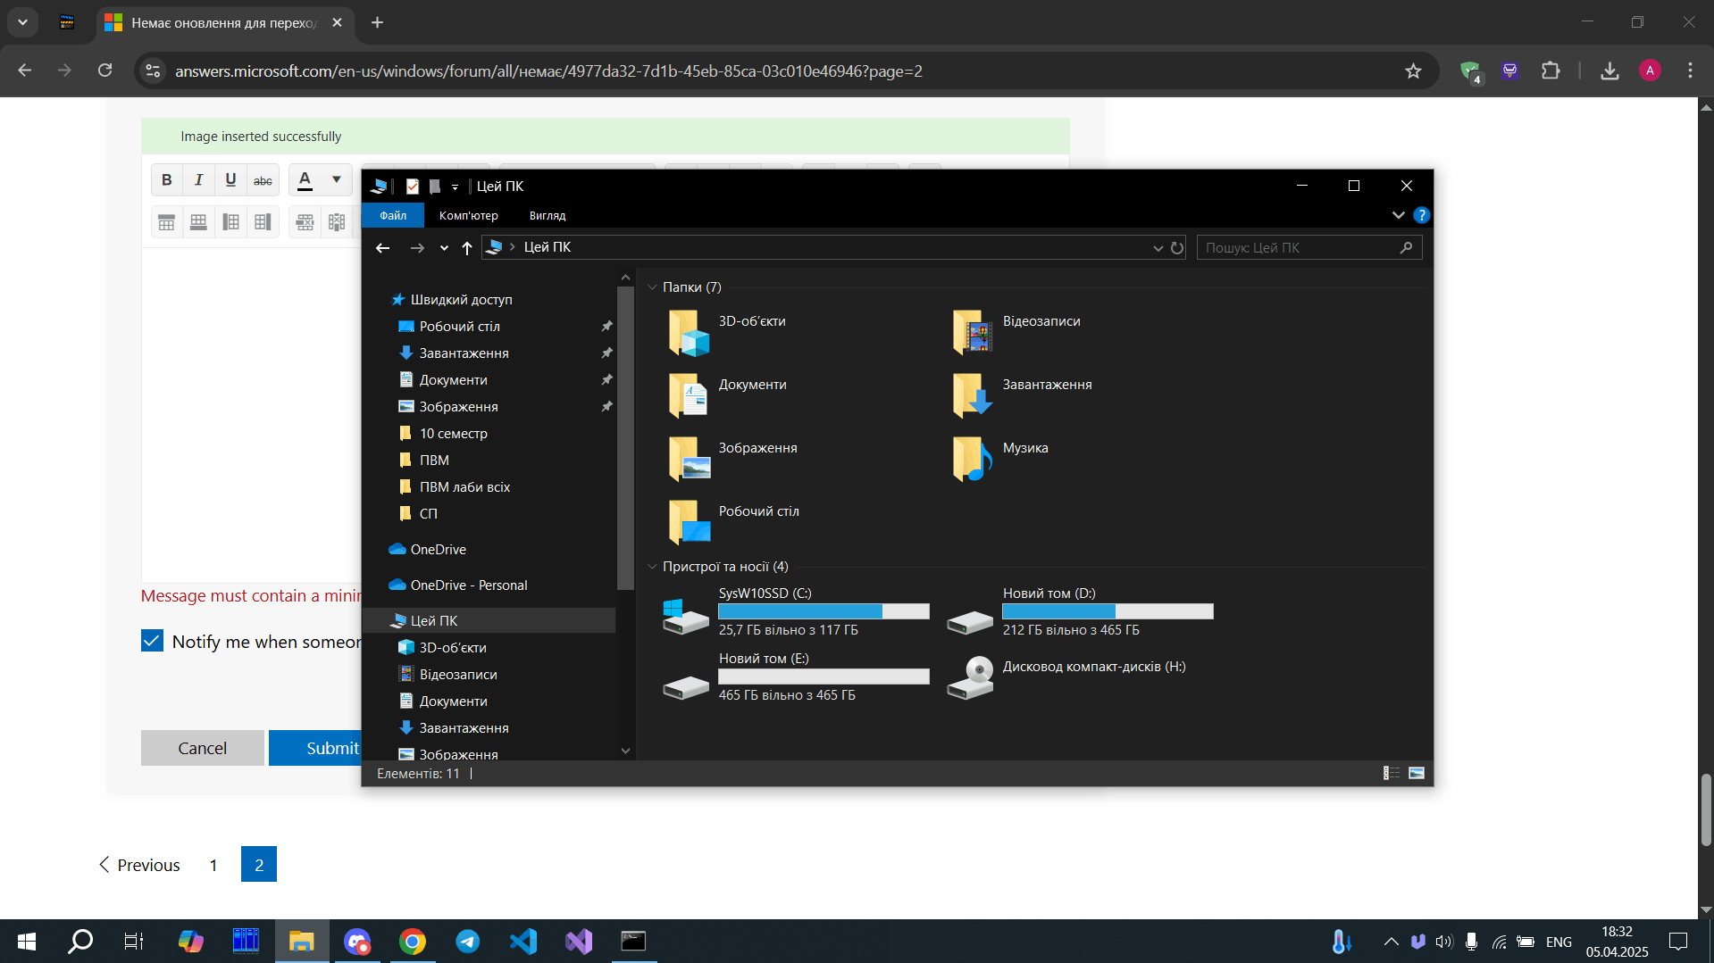Click the Пошук: Цей ПК search field
Image resolution: width=1714 pixels, height=963 pixels.
pos(1308,248)
